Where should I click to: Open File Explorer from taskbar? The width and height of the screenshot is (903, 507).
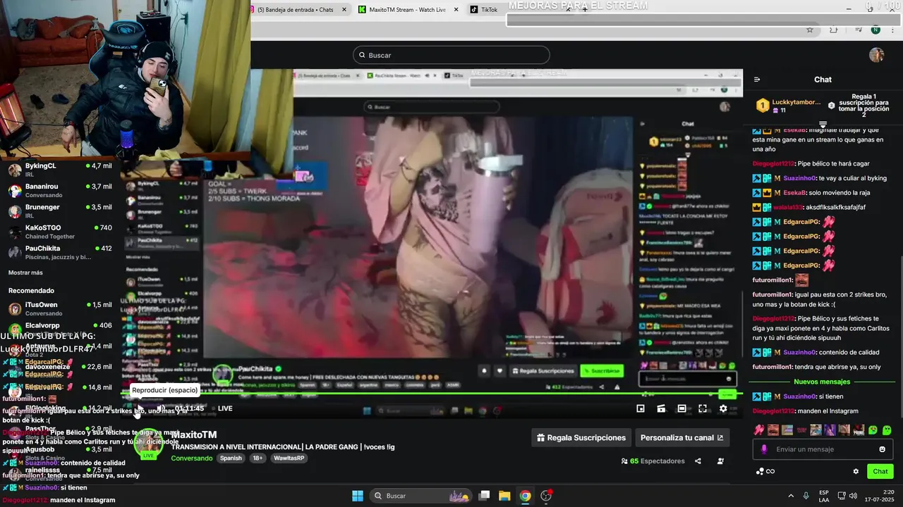504,496
